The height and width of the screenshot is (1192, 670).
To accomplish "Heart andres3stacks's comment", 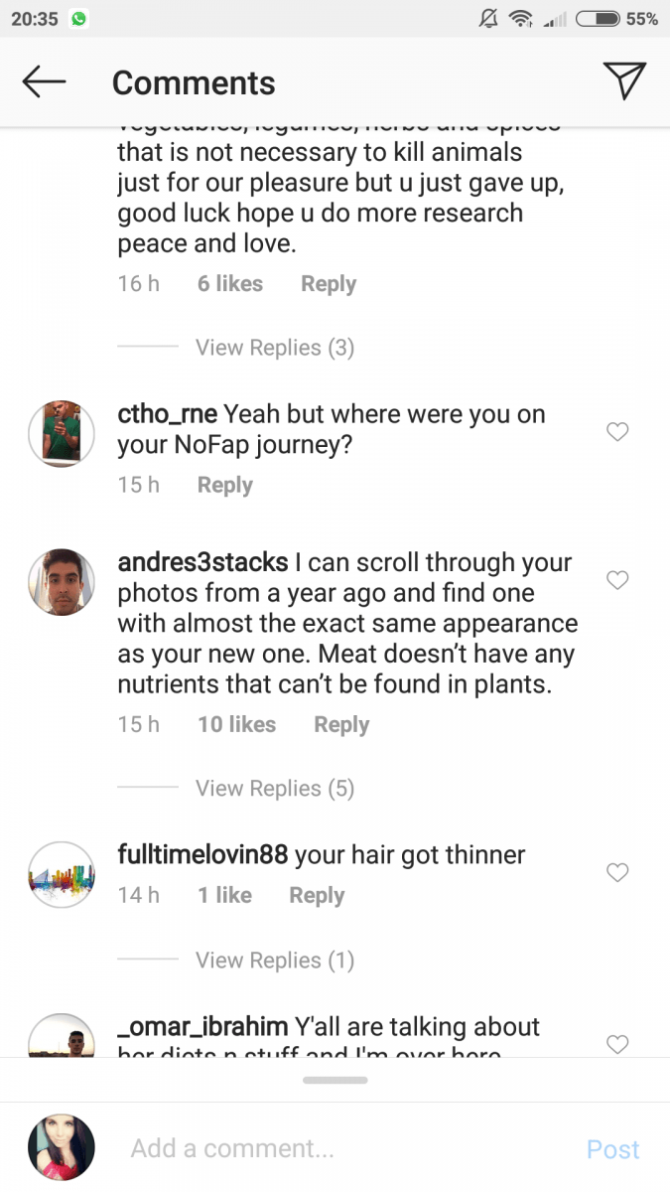I will [617, 580].
